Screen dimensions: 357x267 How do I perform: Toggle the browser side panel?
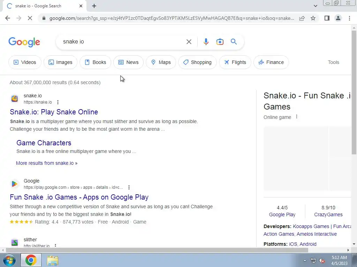327,18
